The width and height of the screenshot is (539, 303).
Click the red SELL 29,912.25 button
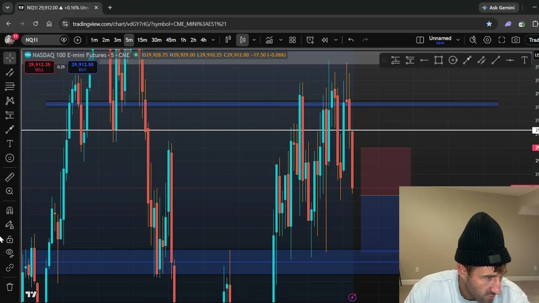pyautogui.click(x=39, y=67)
